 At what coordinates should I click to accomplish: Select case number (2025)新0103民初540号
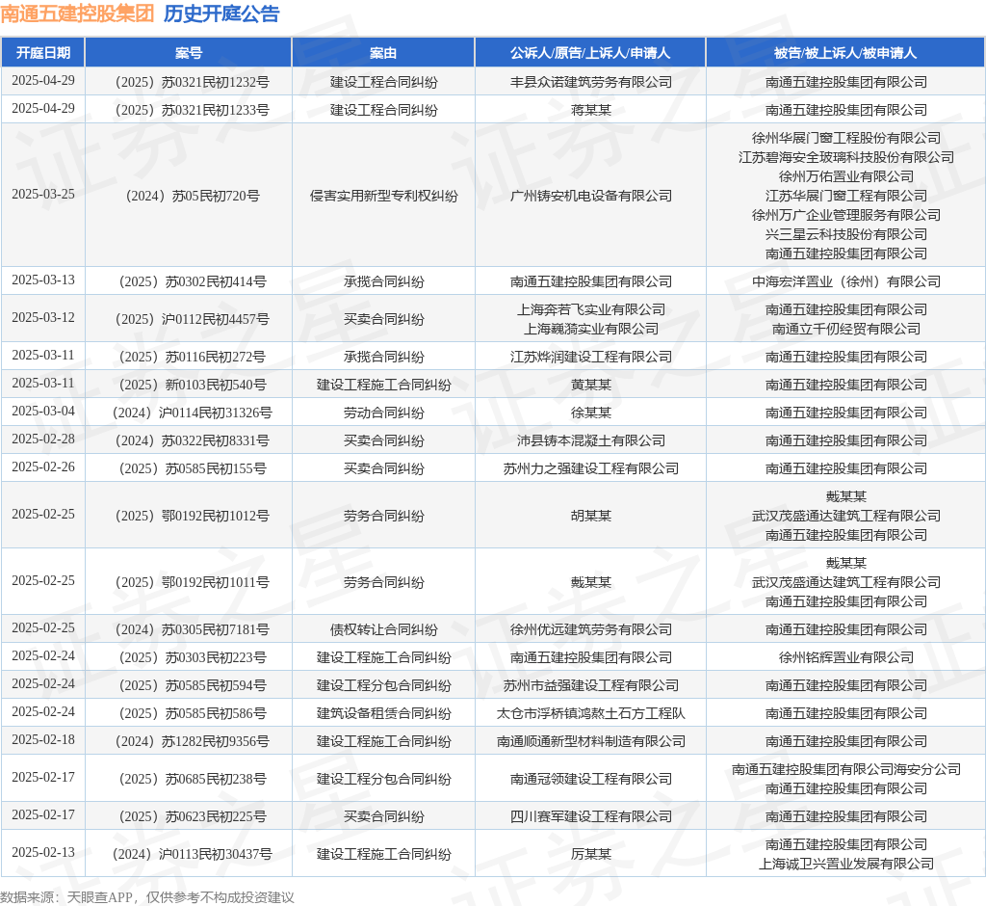click(x=189, y=385)
